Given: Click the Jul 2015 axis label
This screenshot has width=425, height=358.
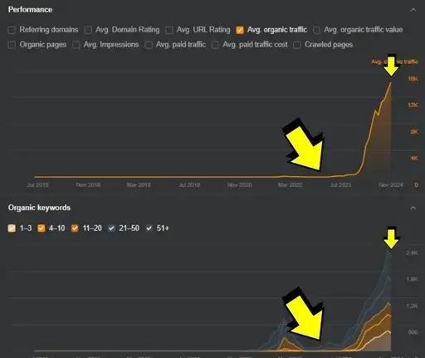Looking at the screenshot, I should tap(38, 185).
